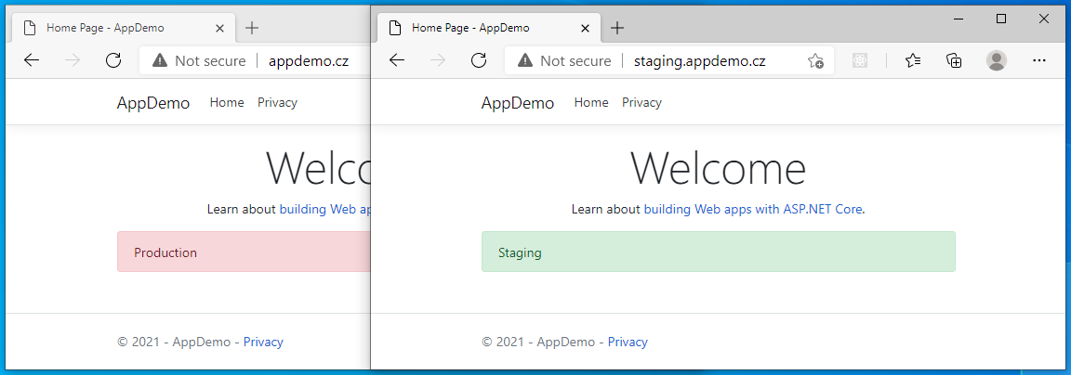Go back in the production browser window
Image resolution: width=1071 pixels, height=375 pixels.
(33, 60)
